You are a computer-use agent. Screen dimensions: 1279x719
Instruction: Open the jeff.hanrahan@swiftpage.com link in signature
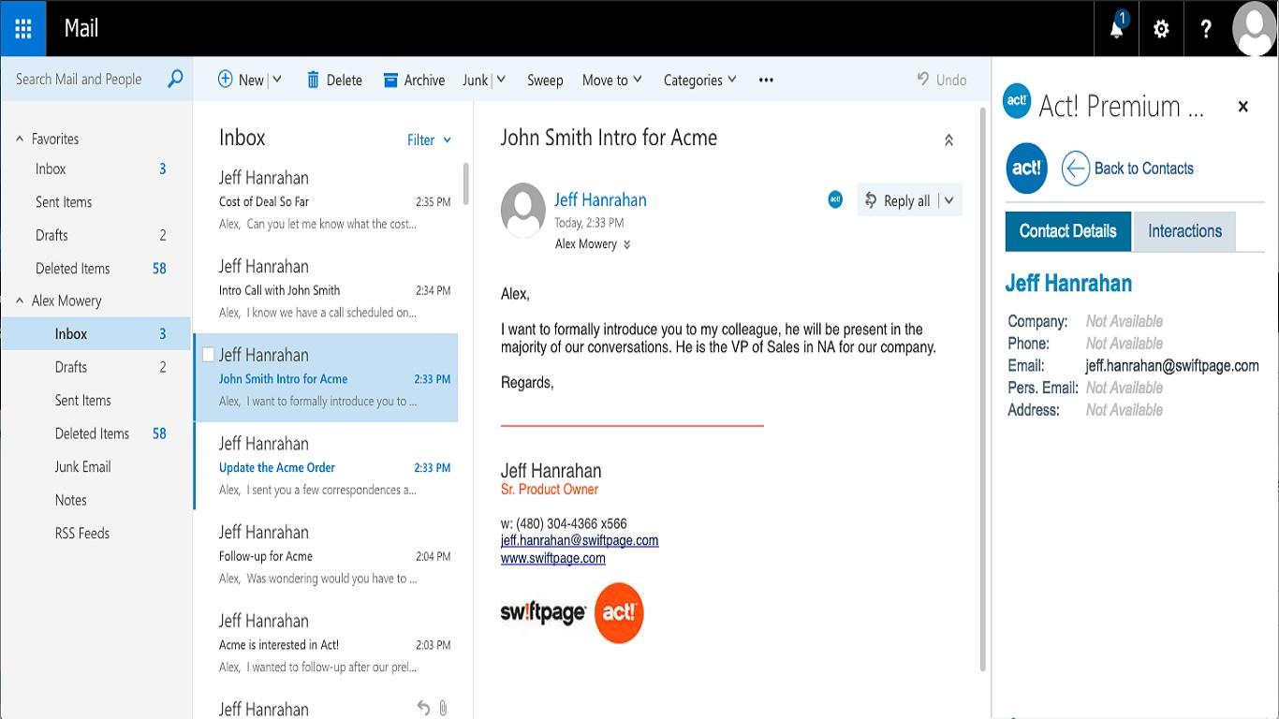click(x=580, y=540)
